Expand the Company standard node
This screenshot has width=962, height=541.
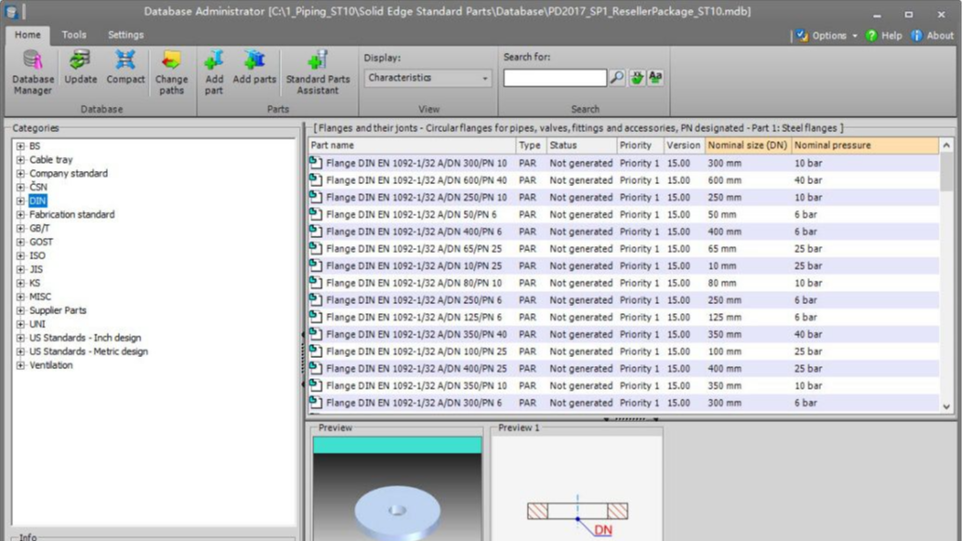click(20, 174)
